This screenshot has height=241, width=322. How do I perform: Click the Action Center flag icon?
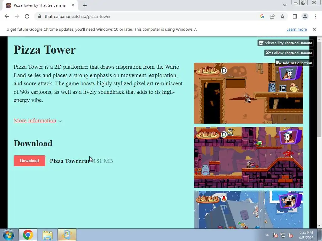tap(275, 235)
